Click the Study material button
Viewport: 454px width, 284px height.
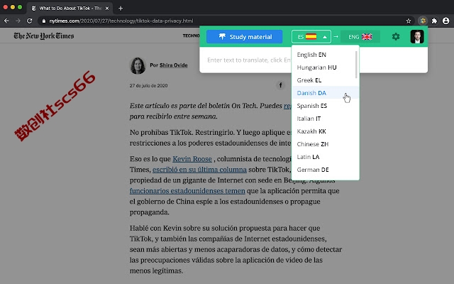point(244,37)
